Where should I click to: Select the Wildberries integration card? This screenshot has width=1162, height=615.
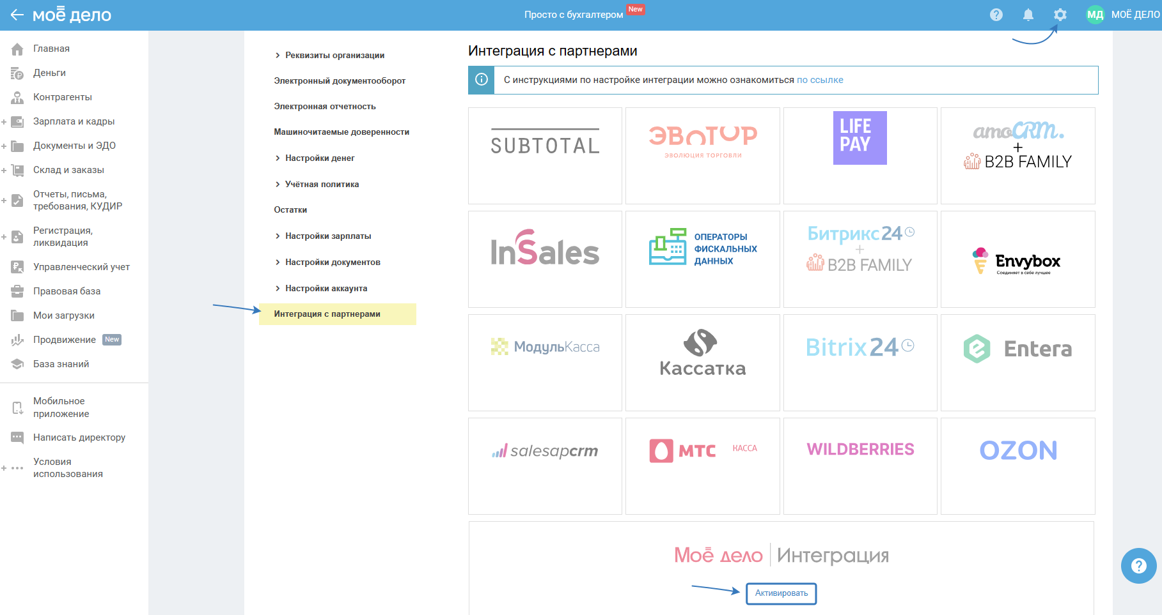click(x=860, y=466)
